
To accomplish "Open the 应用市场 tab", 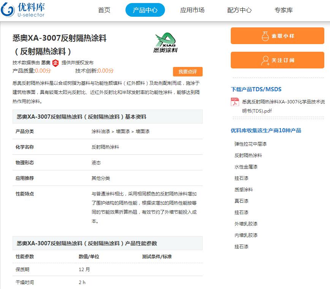I will (192, 10).
